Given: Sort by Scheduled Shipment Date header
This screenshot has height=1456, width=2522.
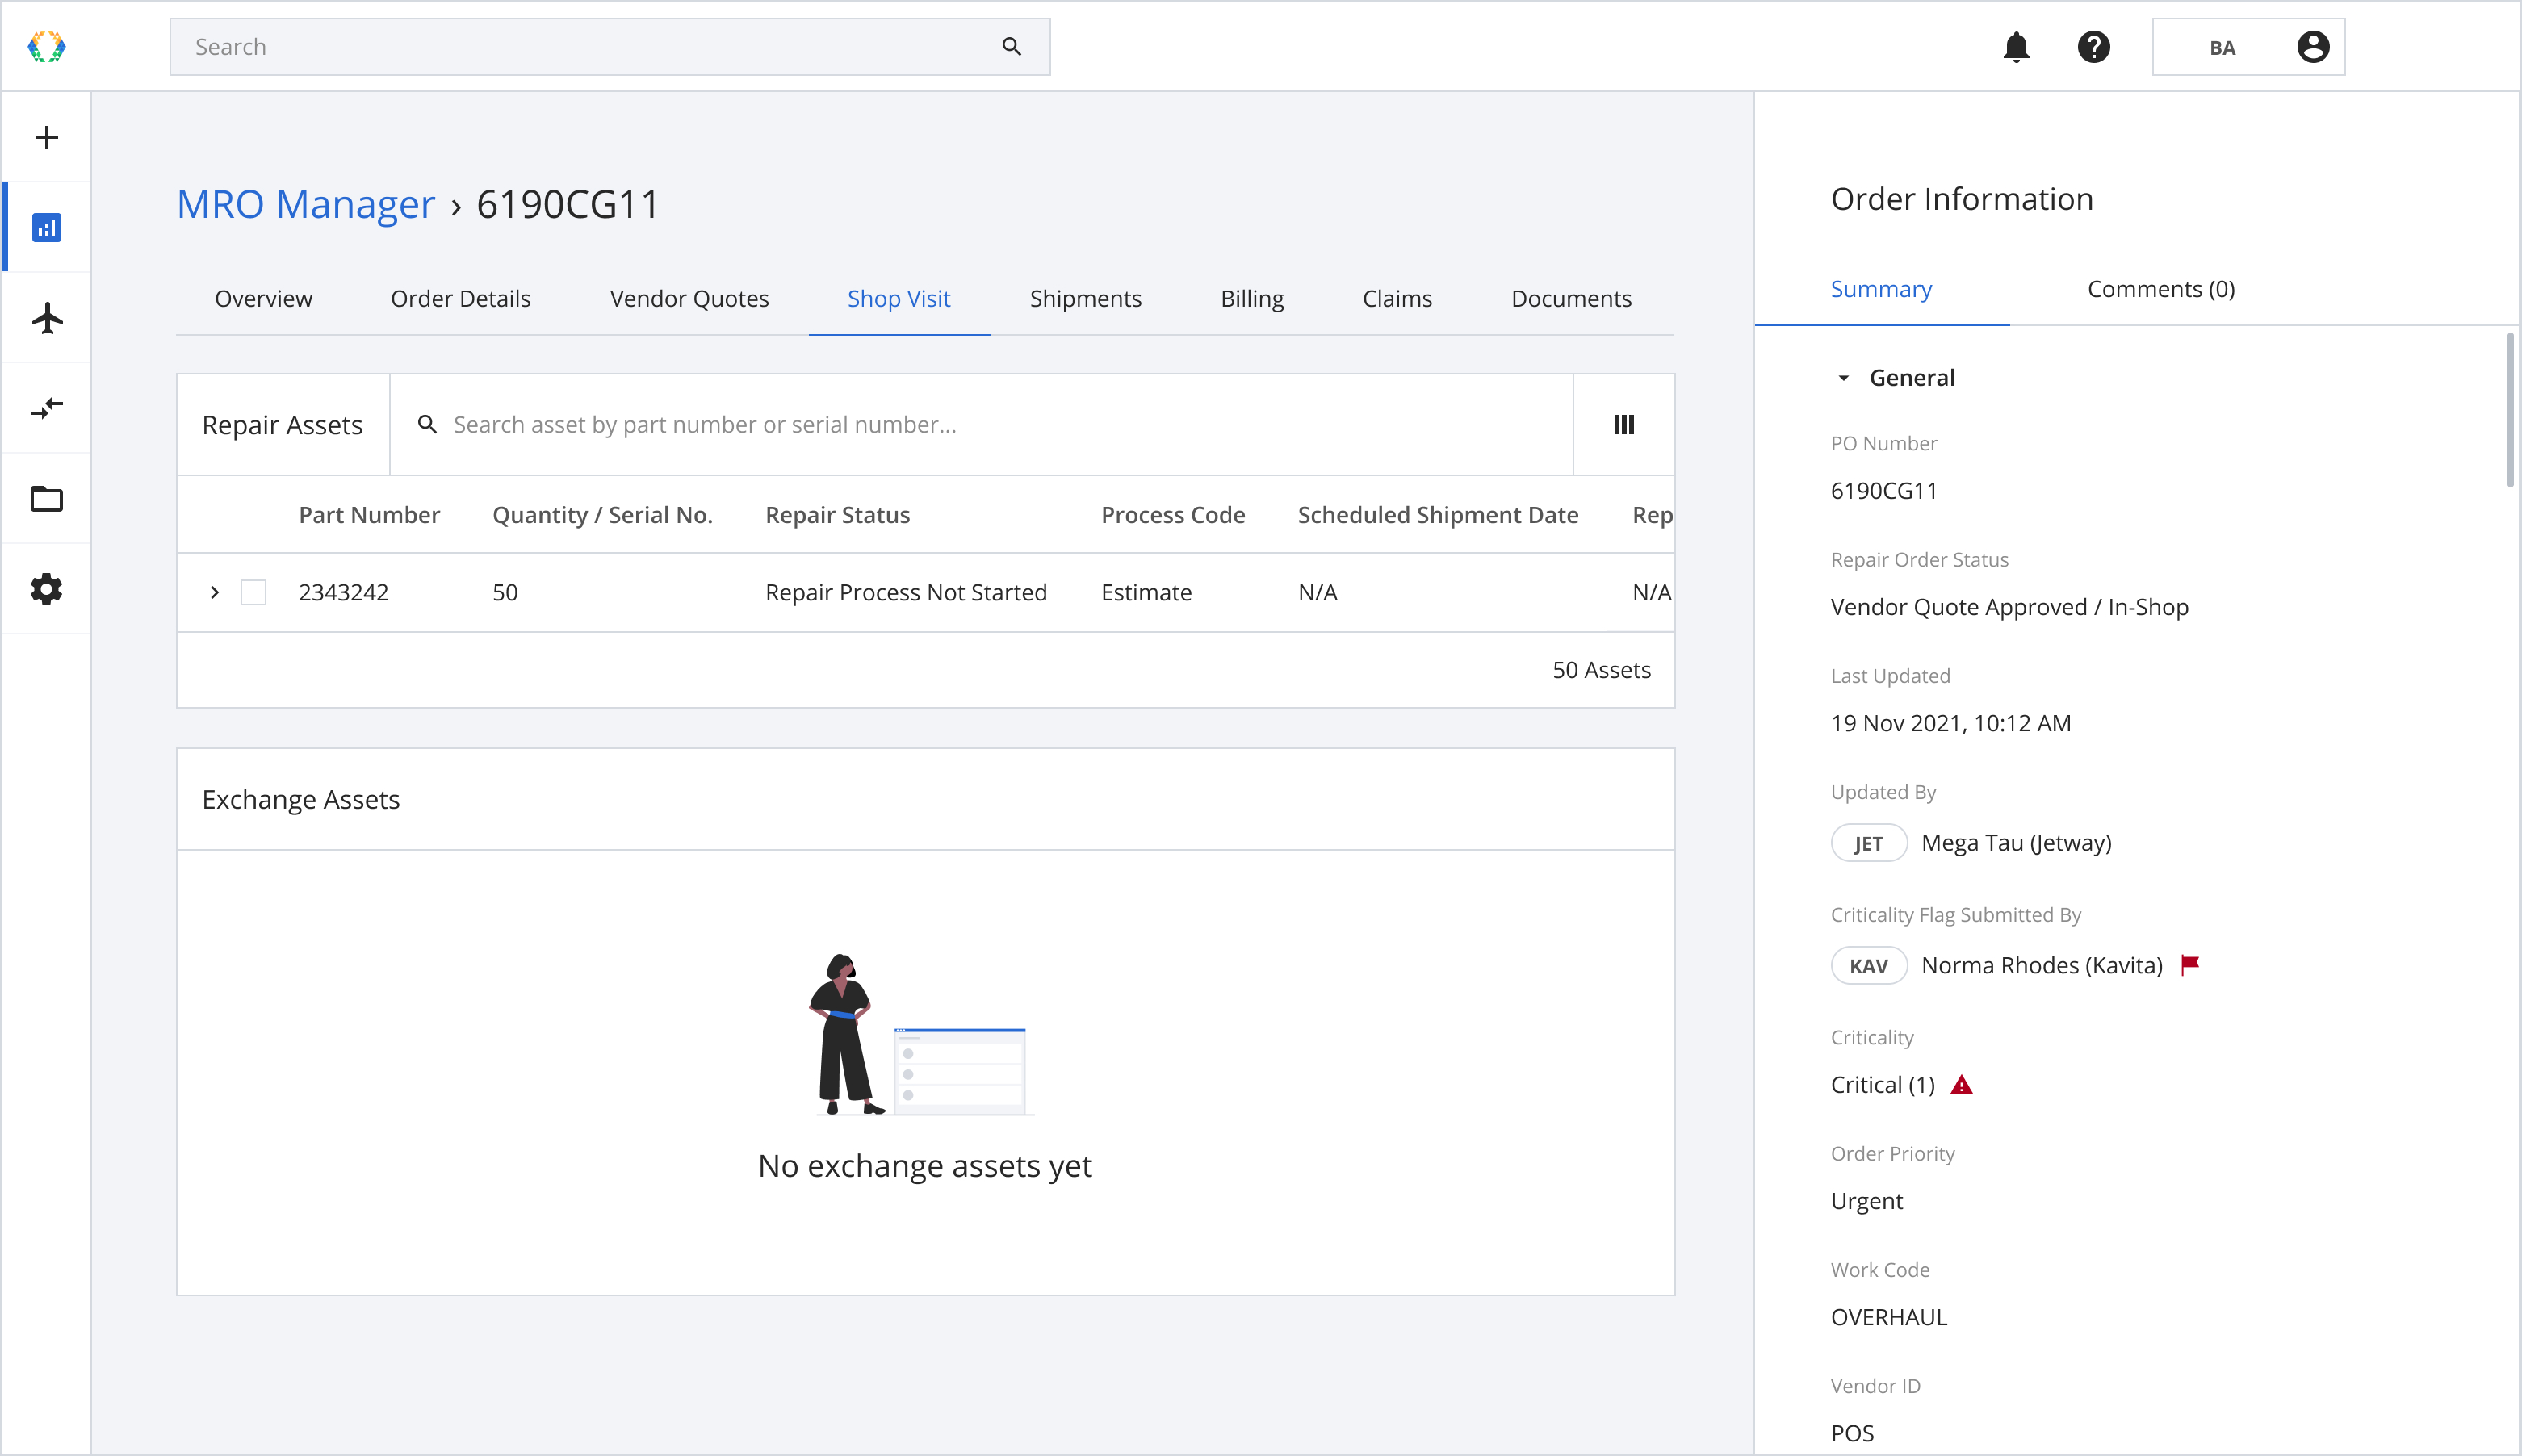Looking at the screenshot, I should coord(1437,515).
